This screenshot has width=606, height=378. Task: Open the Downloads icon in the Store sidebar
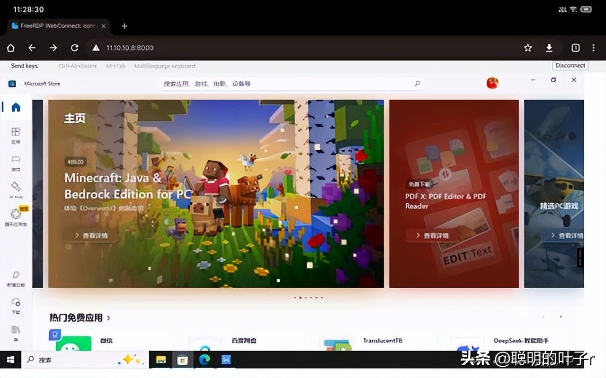[16, 305]
